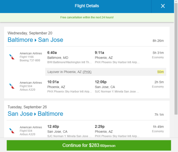178x152 pixels.
Task: Click American Airlines logo on September 26 flight
Action: point(12,131)
